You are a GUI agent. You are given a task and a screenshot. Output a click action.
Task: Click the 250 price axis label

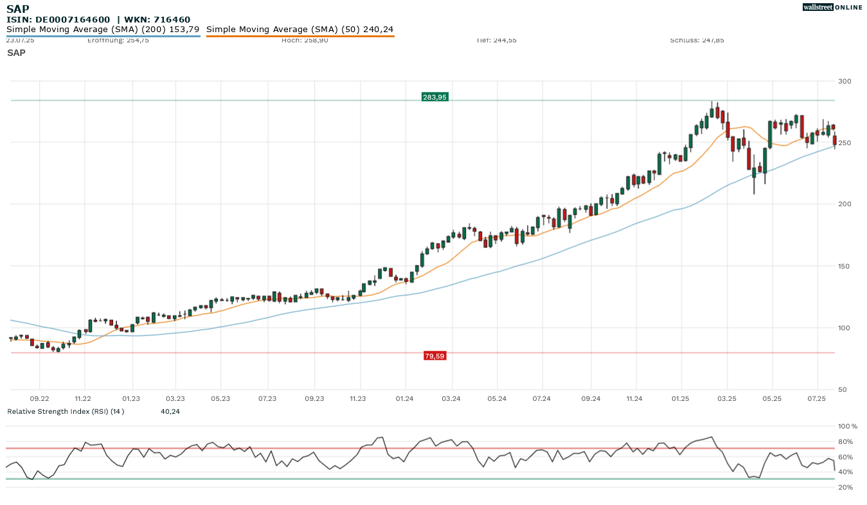845,143
